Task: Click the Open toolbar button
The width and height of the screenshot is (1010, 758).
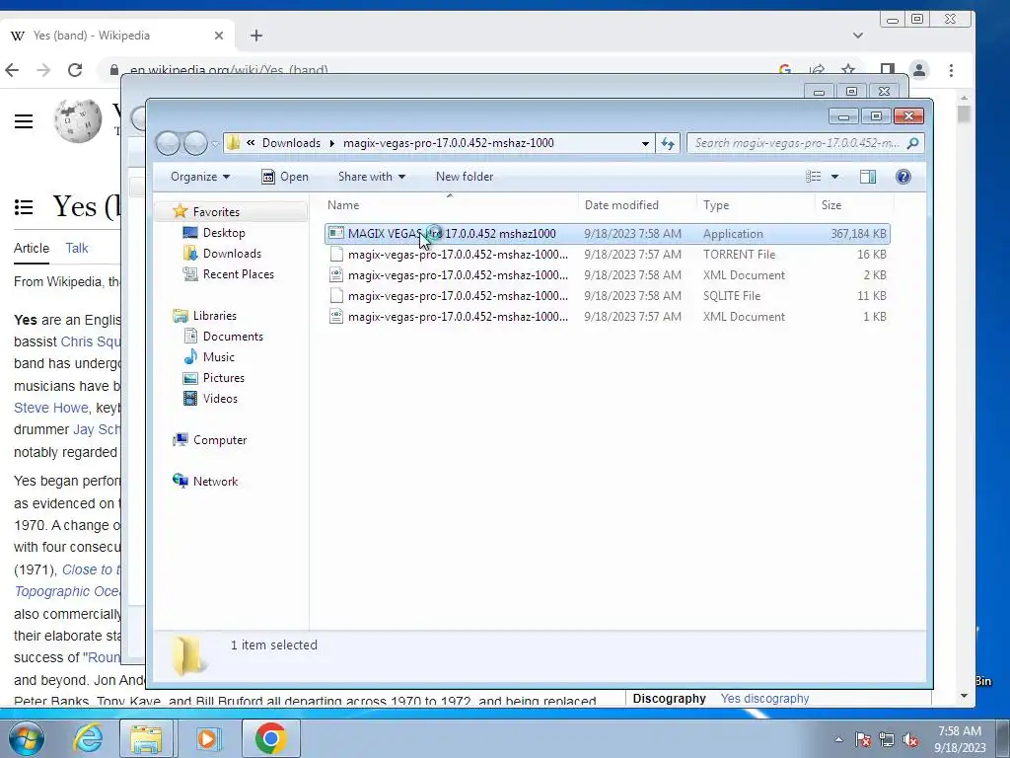Action: click(285, 177)
